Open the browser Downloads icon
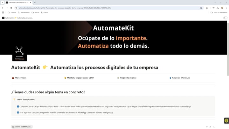Image resolution: width=229 pixels, height=129 pixels. point(218,8)
